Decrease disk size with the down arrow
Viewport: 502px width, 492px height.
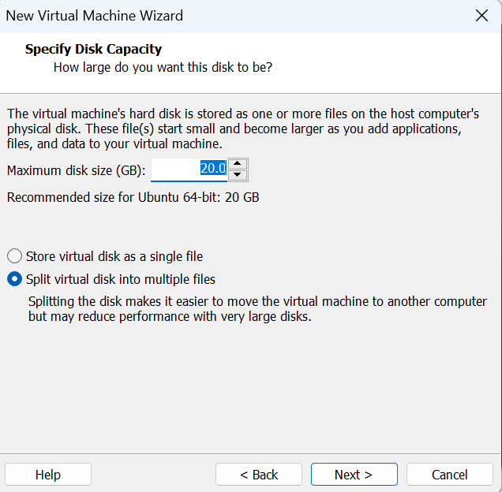(238, 175)
